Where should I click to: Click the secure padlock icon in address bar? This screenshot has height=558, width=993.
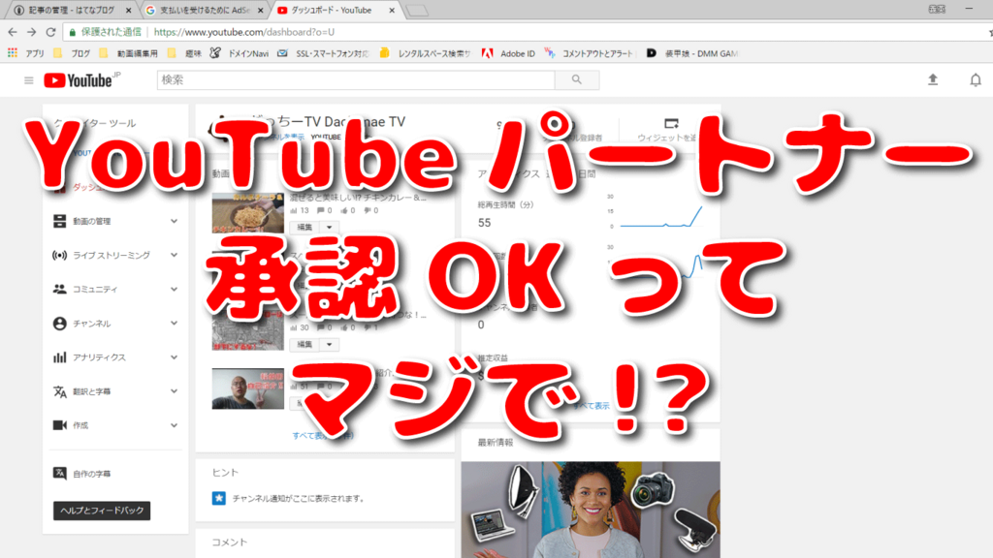tap(72, 32)
